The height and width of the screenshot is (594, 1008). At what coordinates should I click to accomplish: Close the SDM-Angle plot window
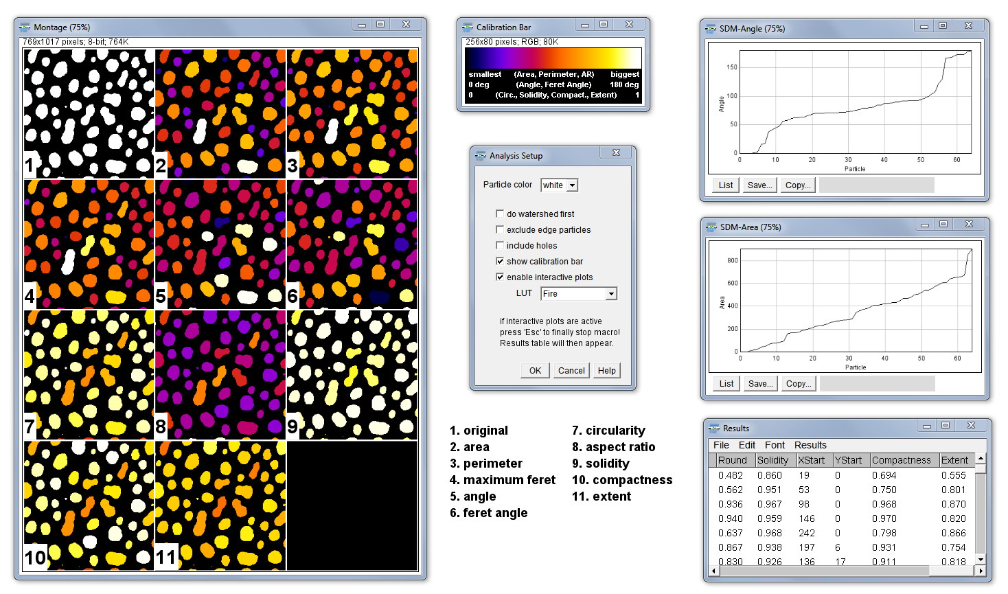[968, 26]
